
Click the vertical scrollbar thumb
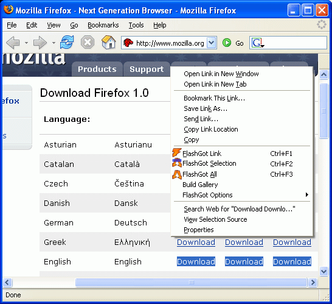click(x=323, y=111)
